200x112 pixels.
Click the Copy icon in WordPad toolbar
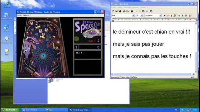point(140,11)
